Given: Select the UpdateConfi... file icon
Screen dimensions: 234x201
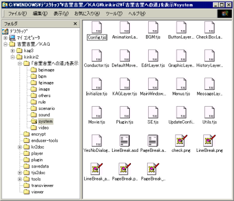Looking at the screenshot, I should click(x=181, y=112).
